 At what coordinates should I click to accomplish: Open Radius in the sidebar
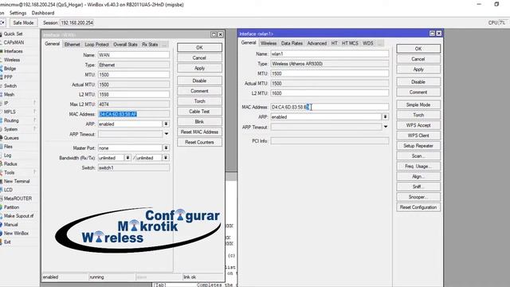(10, 163)
